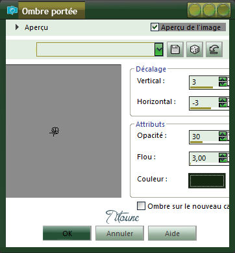Click the Vertical value field showing 3
This screenshot has height=253, width=235.
(x=204, y=82)
